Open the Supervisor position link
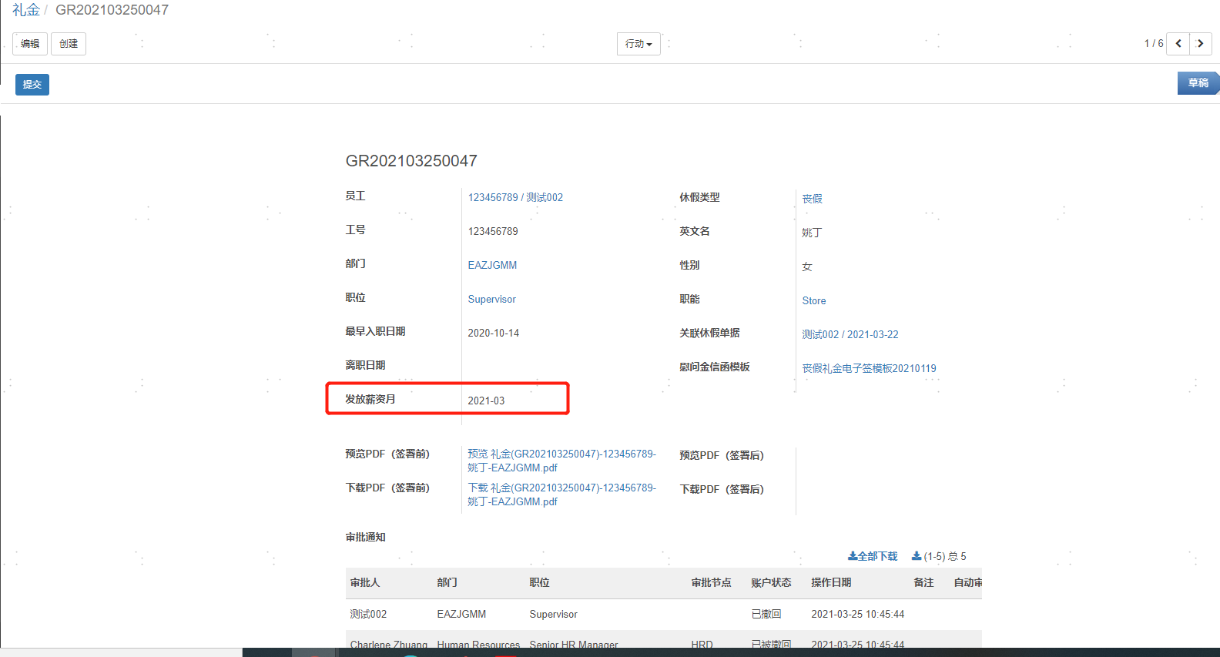Screen dimensions: 1220x657 [x=491, y=299]
